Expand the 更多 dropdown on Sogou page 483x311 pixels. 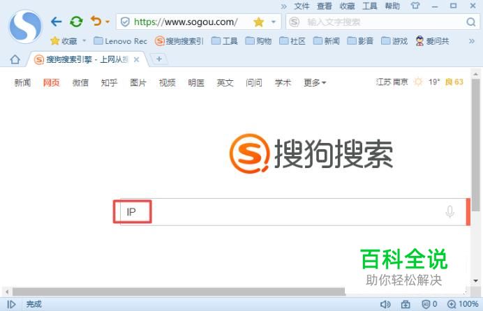[315, 82]
